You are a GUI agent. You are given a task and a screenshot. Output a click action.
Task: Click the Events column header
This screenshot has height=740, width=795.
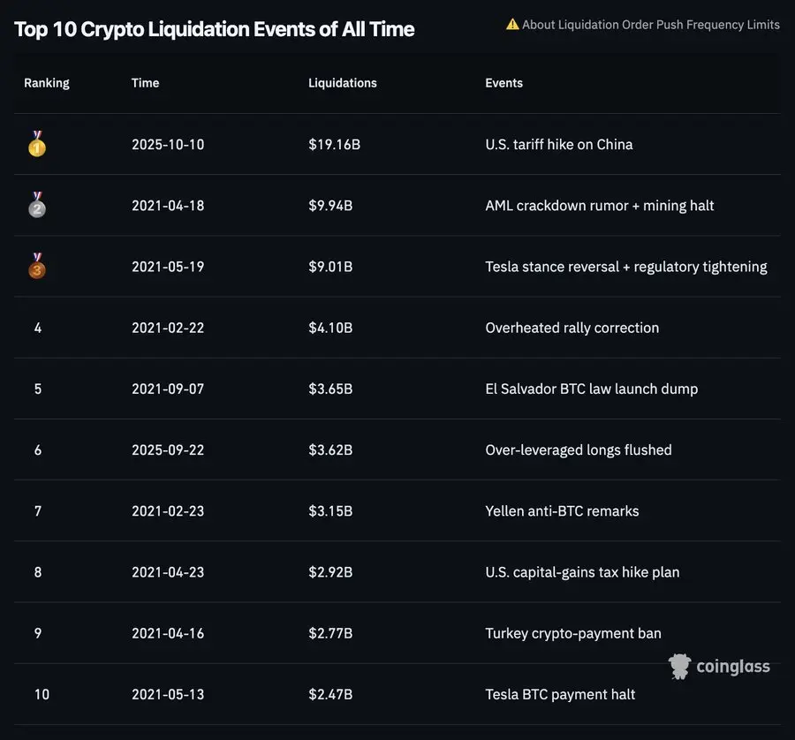pos(504,83)
